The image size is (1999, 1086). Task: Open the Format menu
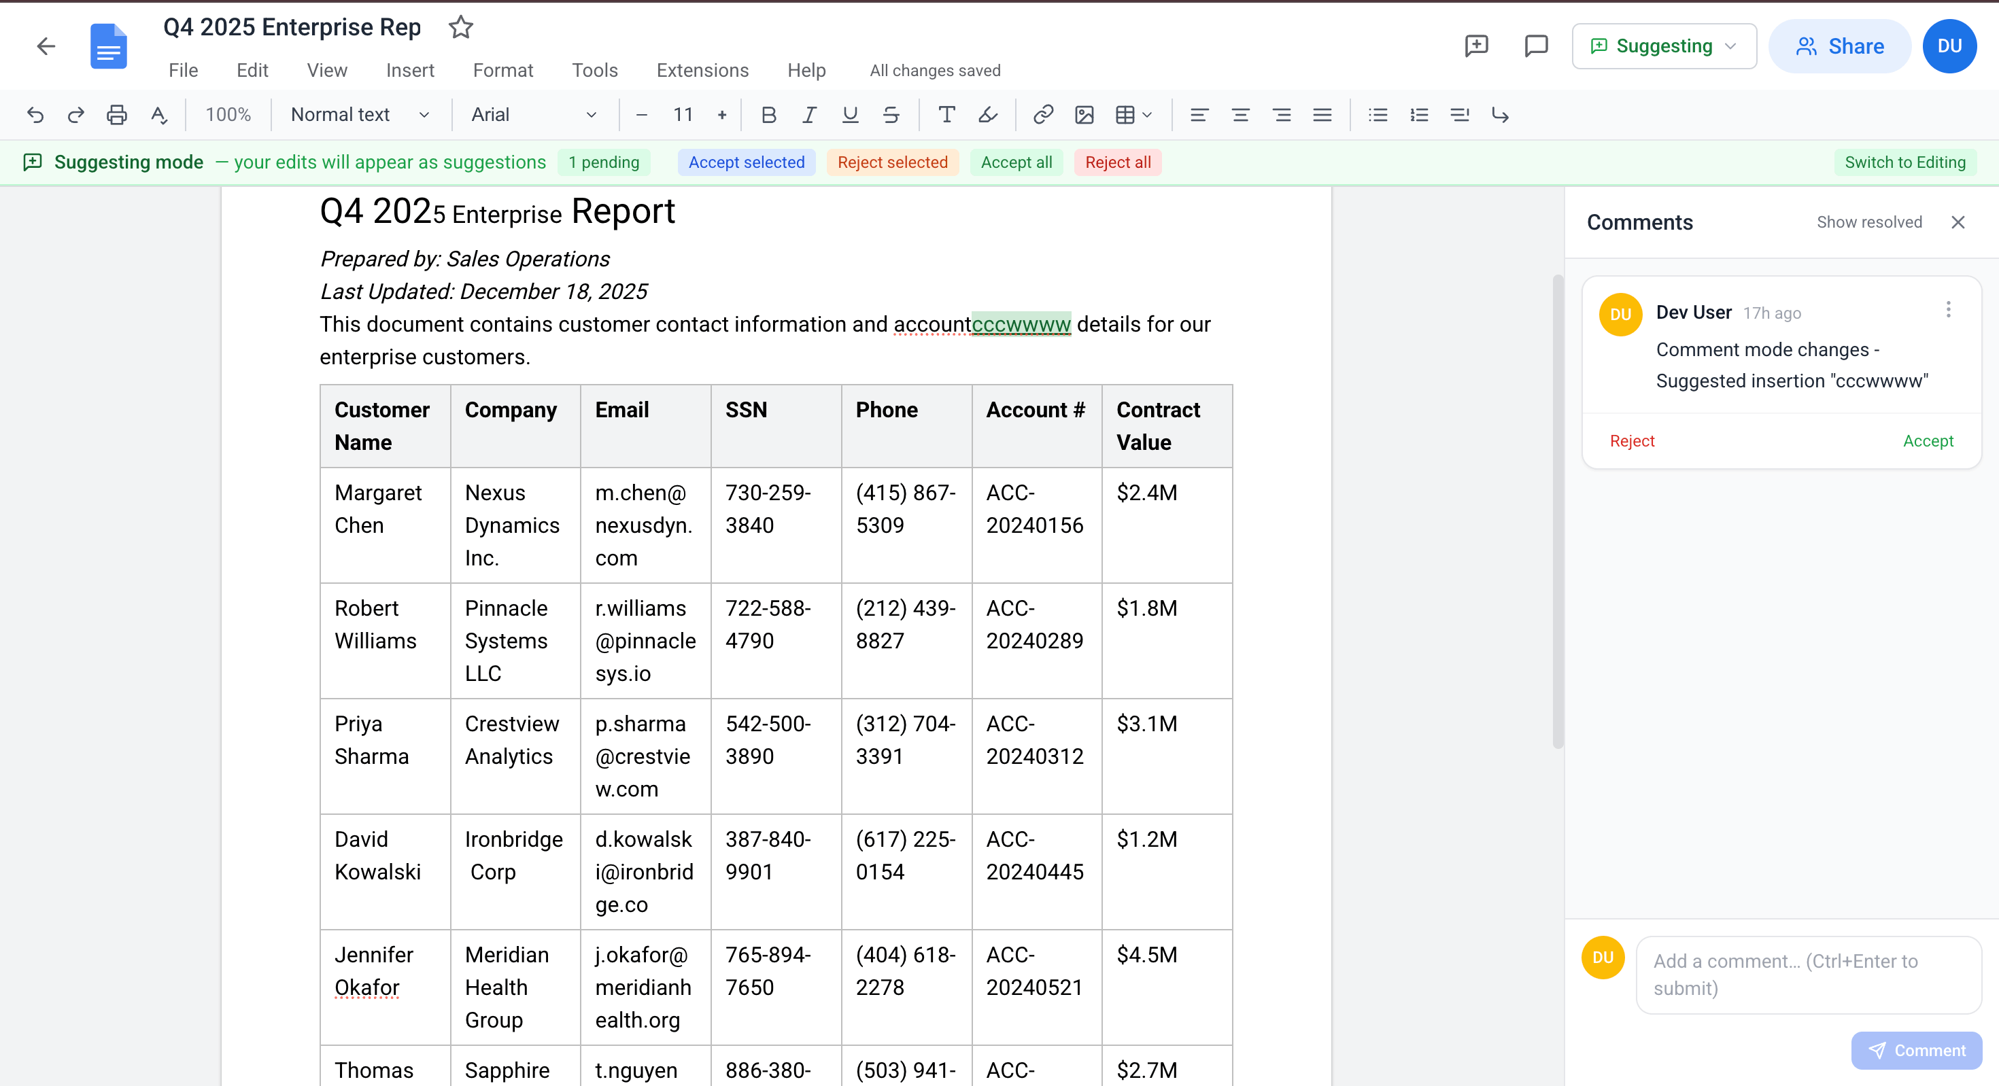[503, 71]
